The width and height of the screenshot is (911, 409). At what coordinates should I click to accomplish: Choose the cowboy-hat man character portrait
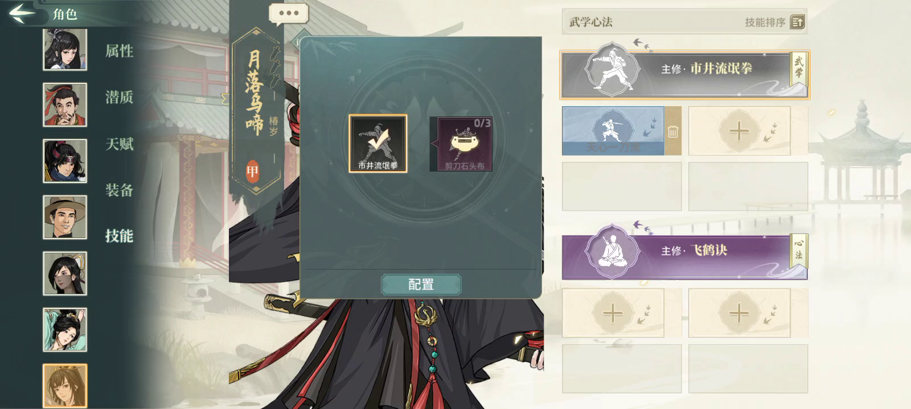65,218
